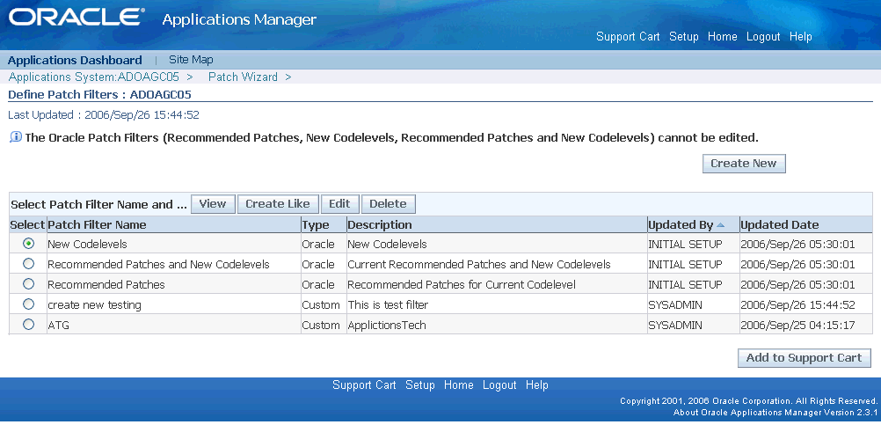
Task: Click 'Recommended Patches and New Codelevels' filter name
Action: (x=158, y=264)
